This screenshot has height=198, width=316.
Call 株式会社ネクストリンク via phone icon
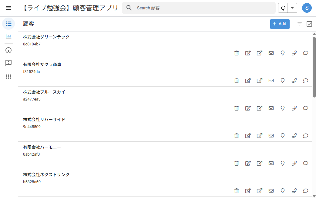tap(294, 191)
